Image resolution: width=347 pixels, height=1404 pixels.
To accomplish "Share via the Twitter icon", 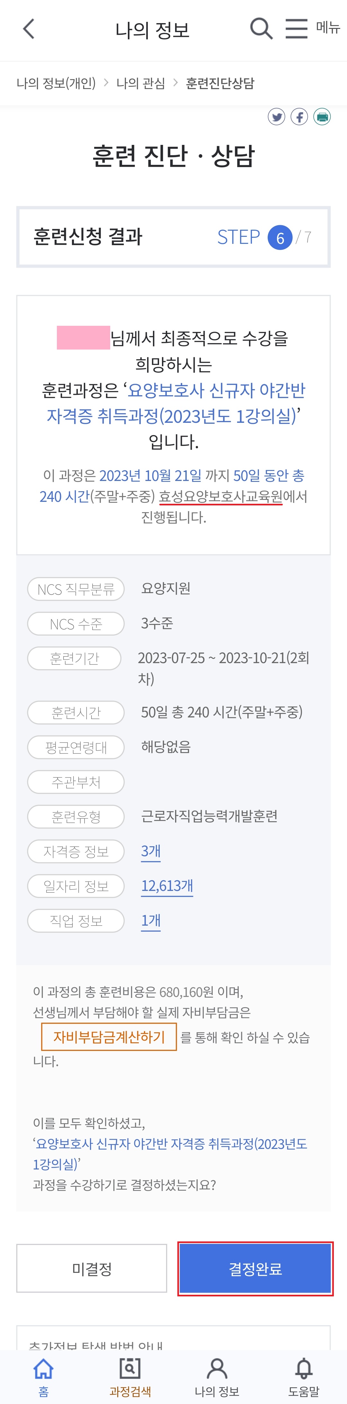I will tap(277, 117).
